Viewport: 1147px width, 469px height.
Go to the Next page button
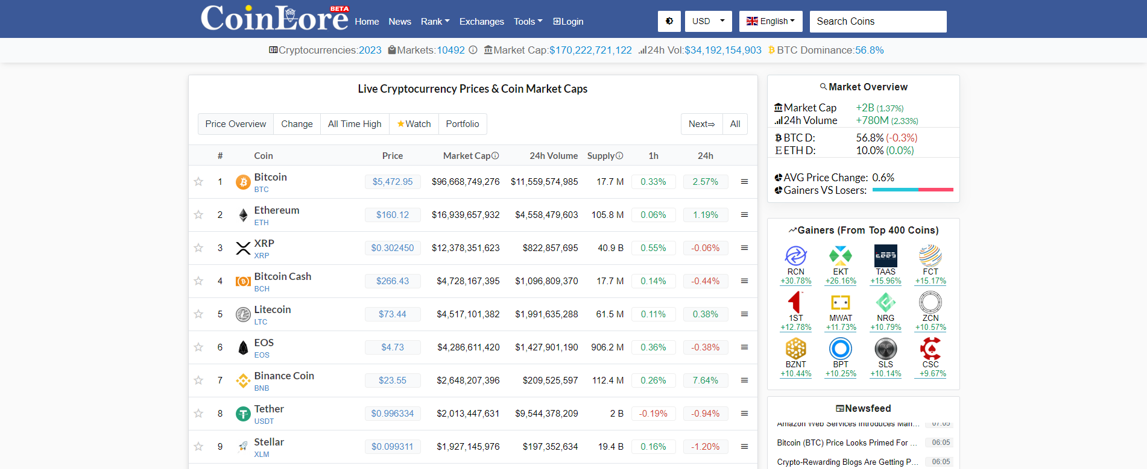[702, 124]
